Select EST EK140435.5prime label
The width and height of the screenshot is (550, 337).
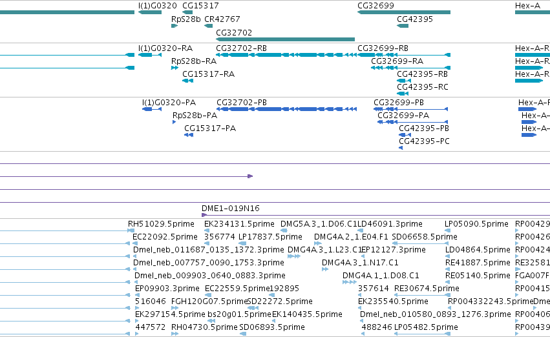point(307,314)
